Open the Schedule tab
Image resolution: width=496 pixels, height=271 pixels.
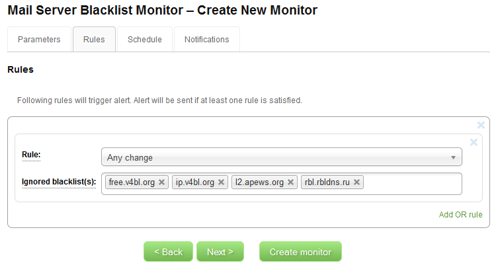[x=144, y=40]
